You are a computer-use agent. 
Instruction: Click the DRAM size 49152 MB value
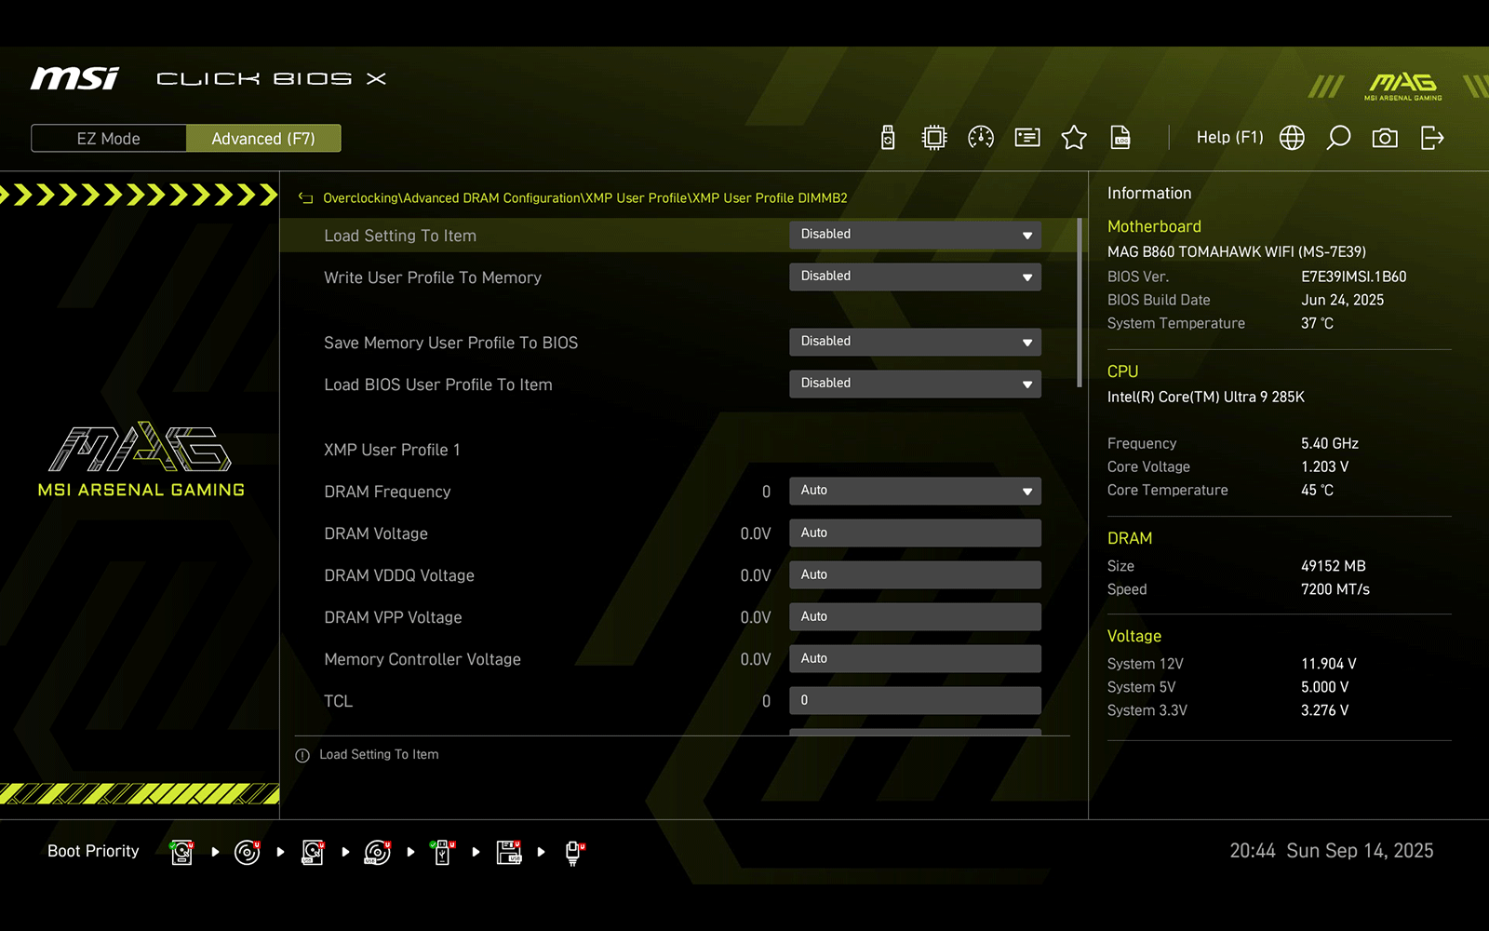point(1334,567)
